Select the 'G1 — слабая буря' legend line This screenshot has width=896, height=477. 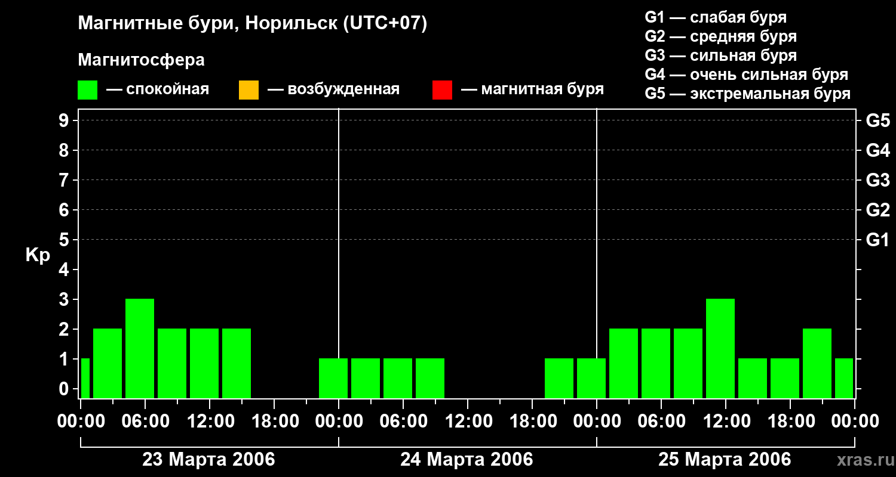coord(716,17)
